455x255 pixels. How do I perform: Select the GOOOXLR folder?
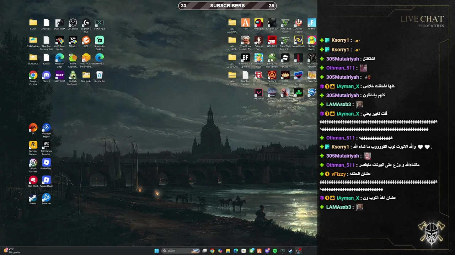pyautogui.click(x=33, y=59)
